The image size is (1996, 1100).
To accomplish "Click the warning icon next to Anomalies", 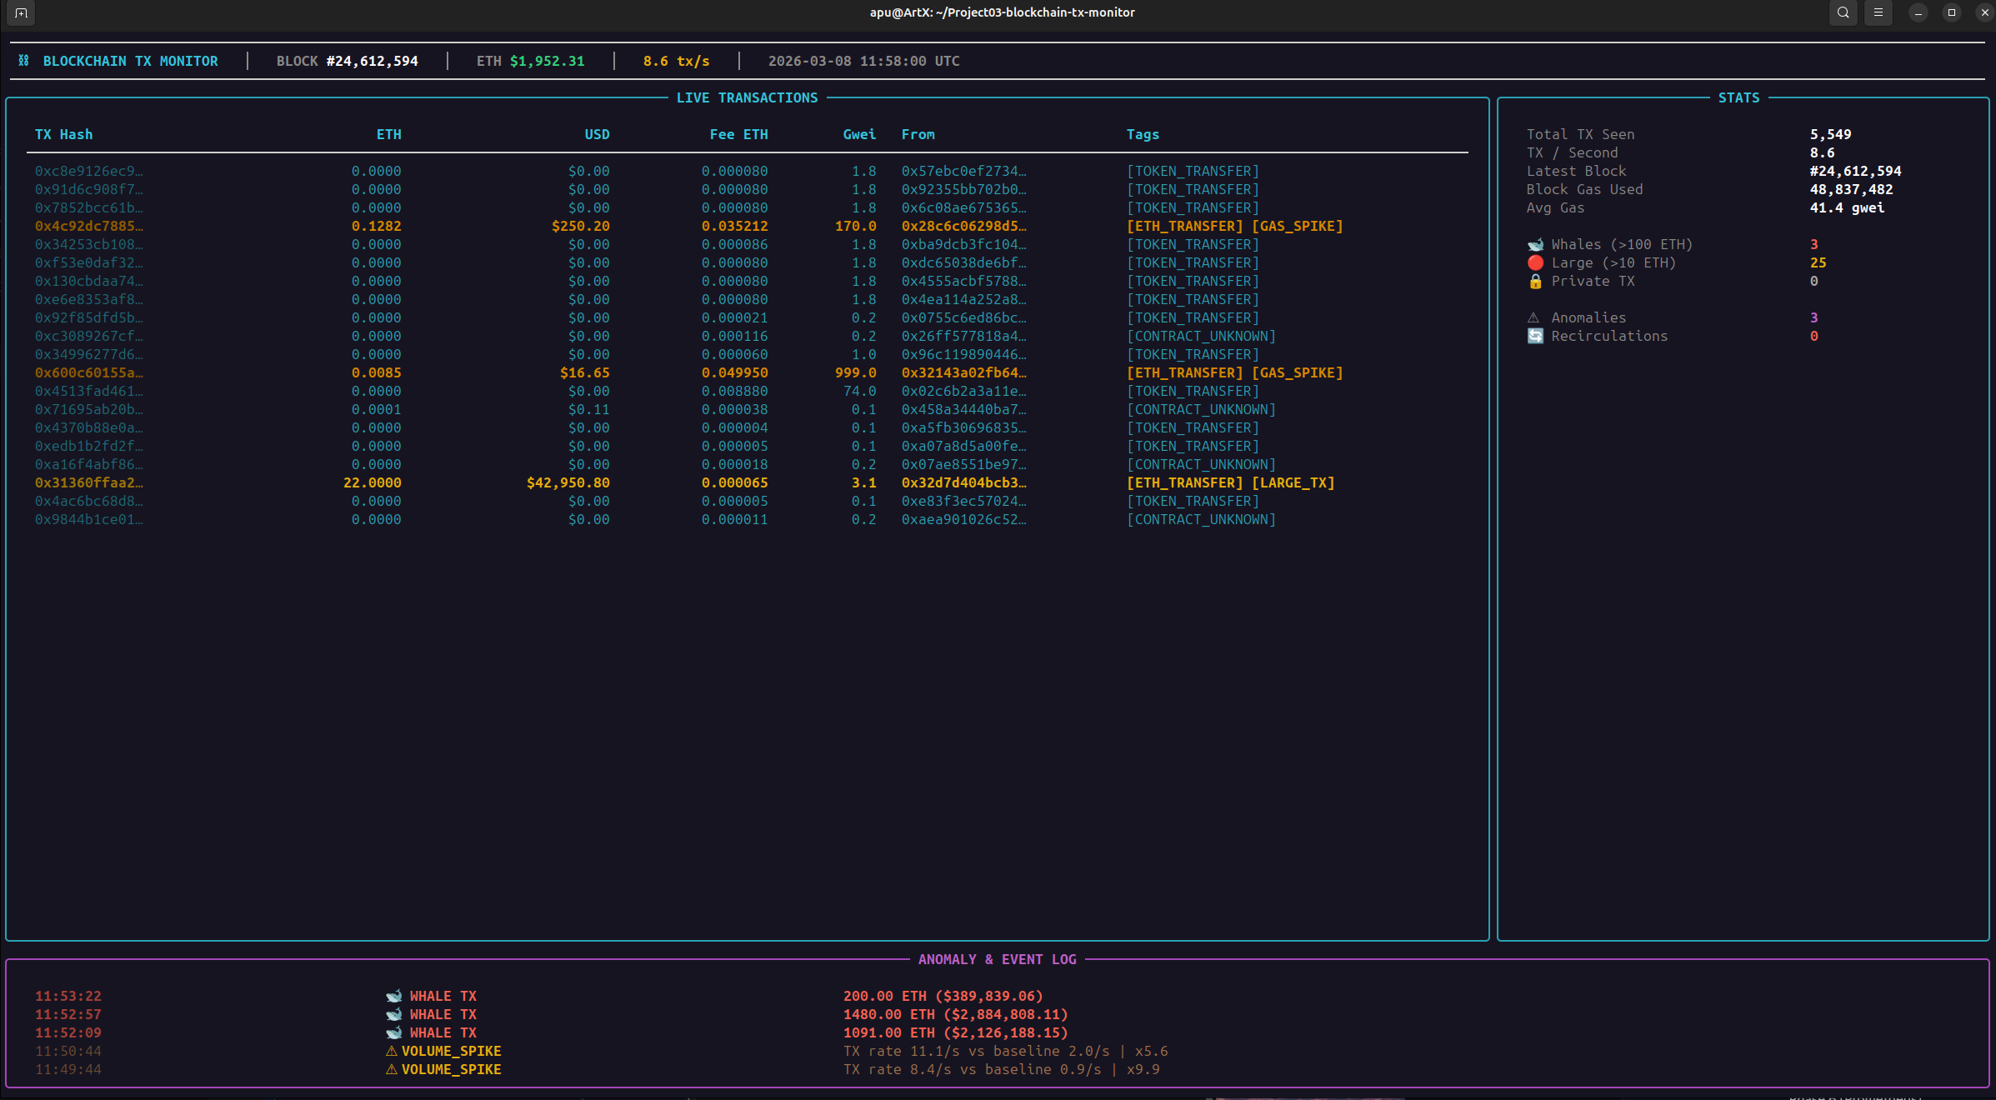I will (x=1534, y=317).
